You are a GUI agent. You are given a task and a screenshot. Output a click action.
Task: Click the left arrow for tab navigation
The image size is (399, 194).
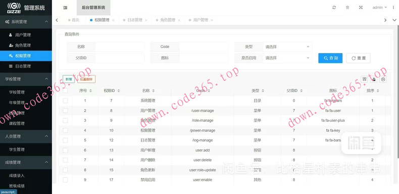(57, 20)
